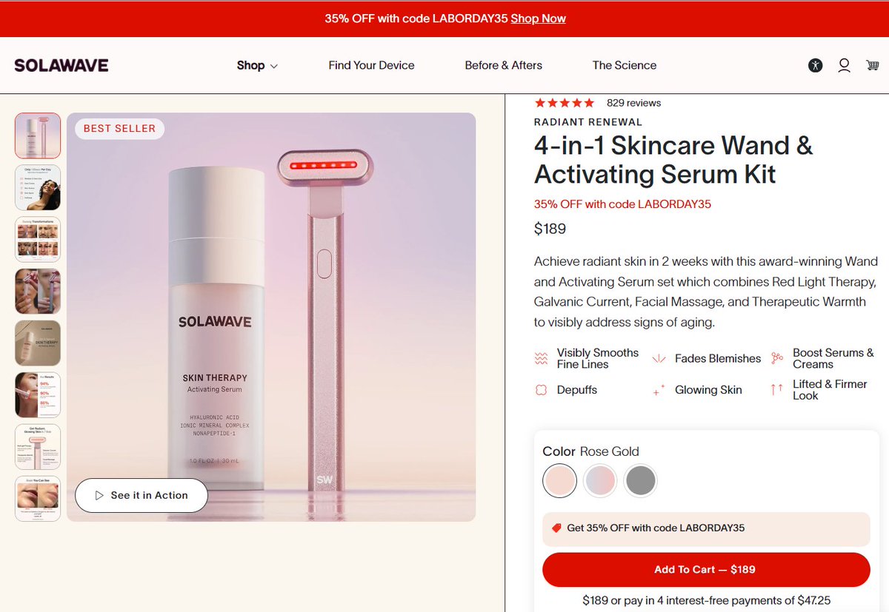The height and width of the screenshot is (612, 889).
Task: View the 829 reviews
Action: point(633,103)
